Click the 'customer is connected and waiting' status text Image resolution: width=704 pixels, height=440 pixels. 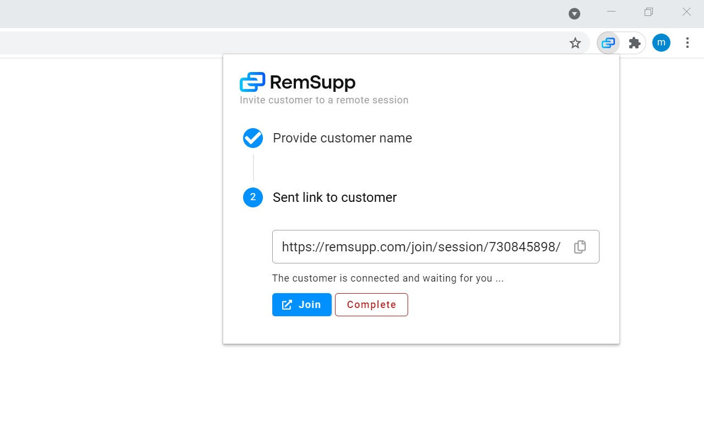[388, 278]
